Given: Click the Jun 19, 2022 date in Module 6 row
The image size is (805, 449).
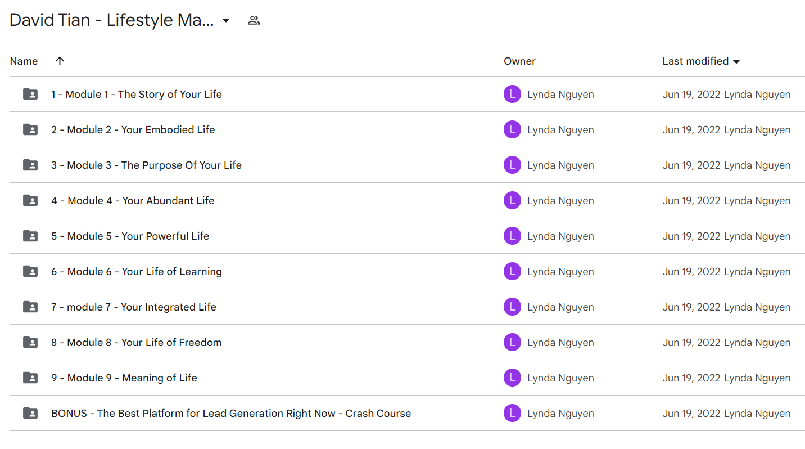Looking at the screenshot, I should point(691,271).
